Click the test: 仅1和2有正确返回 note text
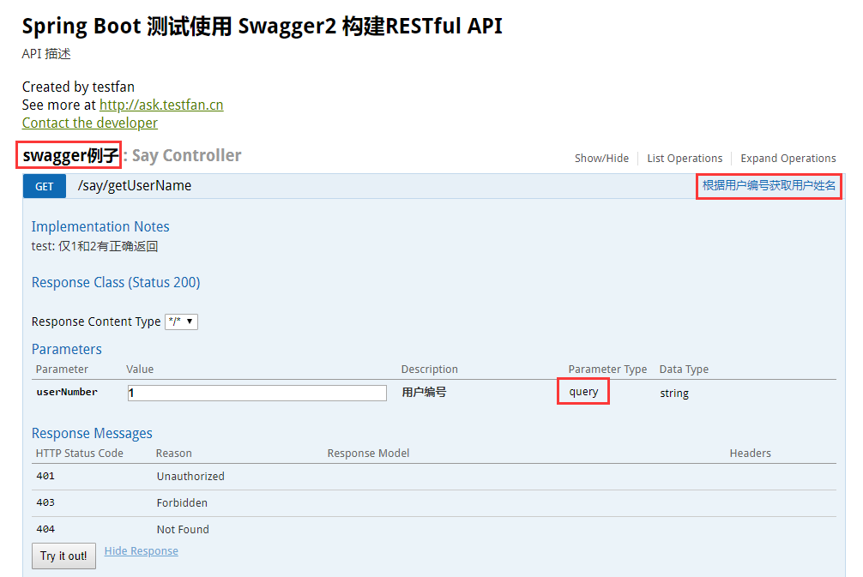 (x=94, y=246)
